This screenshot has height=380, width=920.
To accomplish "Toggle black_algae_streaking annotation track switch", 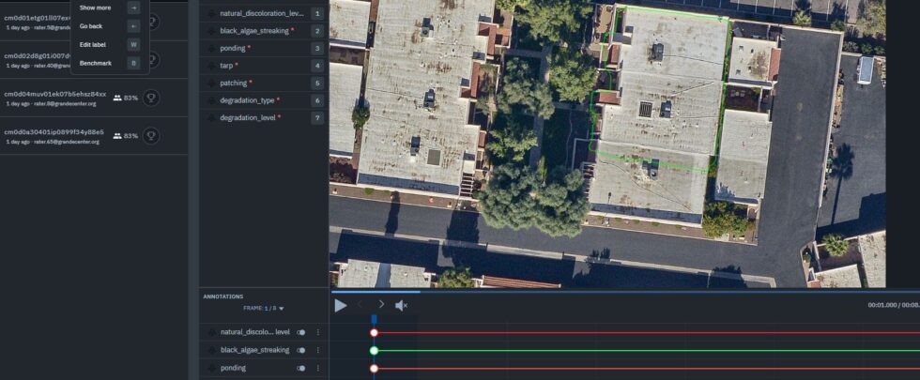I will [301, 350].
